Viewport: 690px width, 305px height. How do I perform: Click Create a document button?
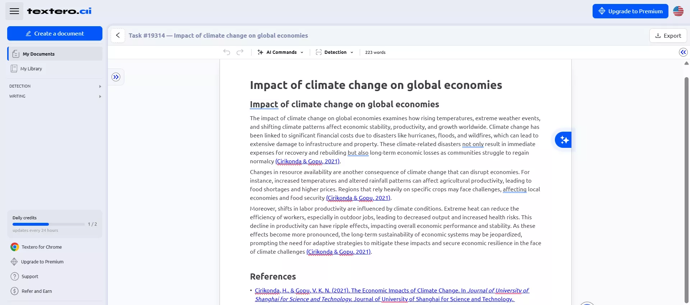click(55, 34)
